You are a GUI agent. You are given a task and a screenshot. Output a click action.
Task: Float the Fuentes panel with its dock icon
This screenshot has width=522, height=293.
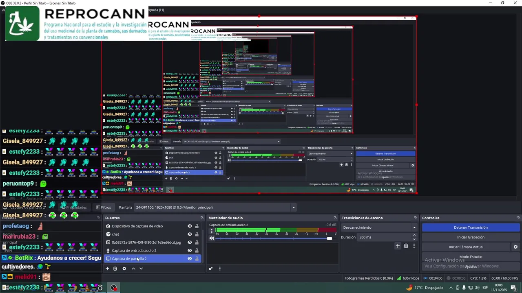[x=202, y=218]
